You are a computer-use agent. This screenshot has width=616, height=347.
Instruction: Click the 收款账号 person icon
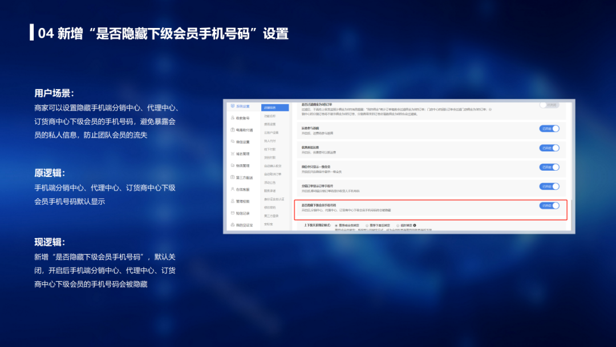click(x=232, y=118)
